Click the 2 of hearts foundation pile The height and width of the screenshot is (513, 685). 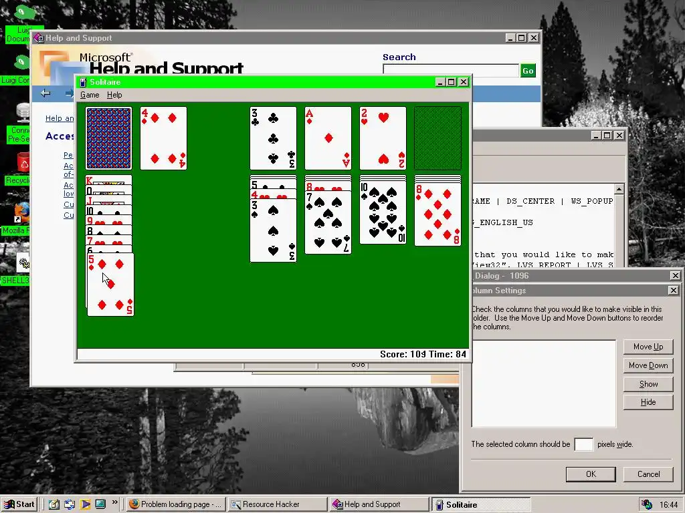click(383, 138)
